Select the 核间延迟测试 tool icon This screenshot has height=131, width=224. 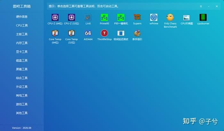click(121, 33)
